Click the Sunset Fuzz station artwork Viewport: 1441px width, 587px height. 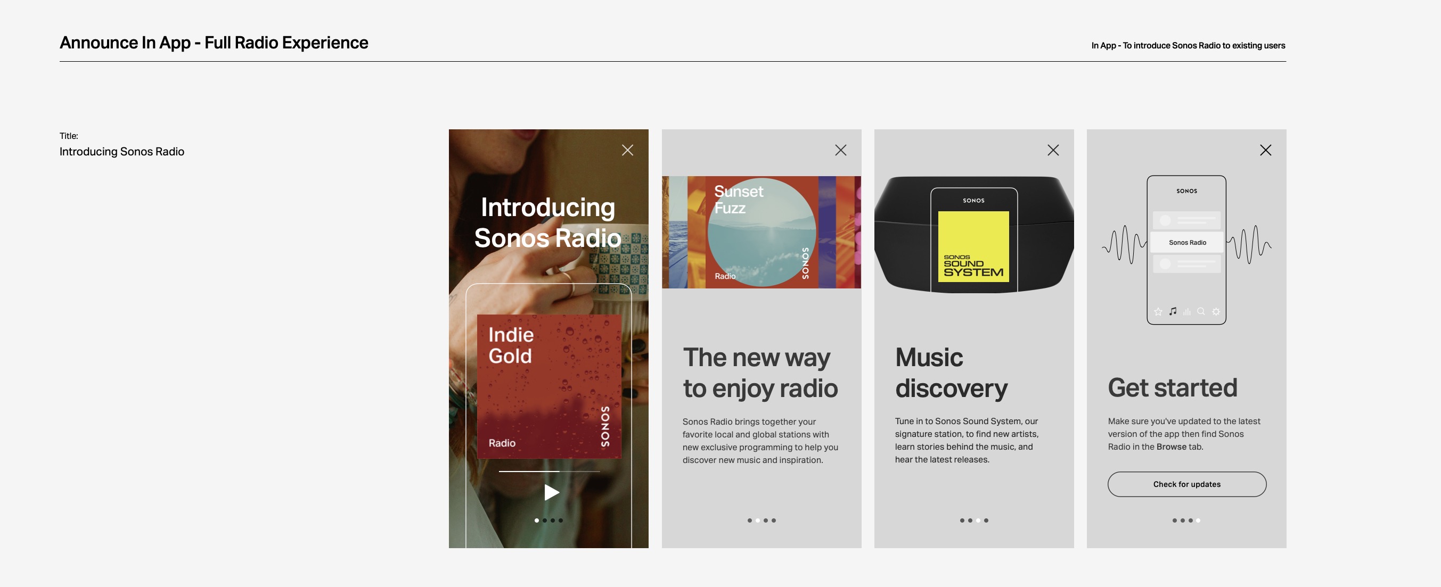(762, 232)
